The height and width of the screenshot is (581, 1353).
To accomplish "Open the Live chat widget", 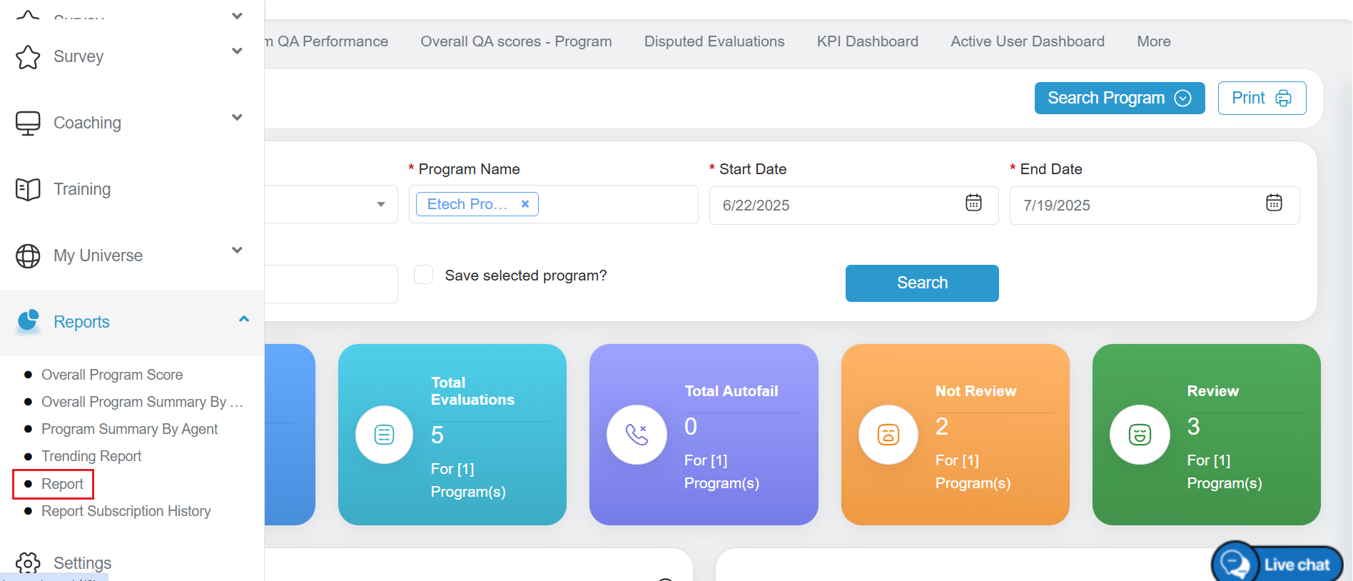I will 1277,564.
